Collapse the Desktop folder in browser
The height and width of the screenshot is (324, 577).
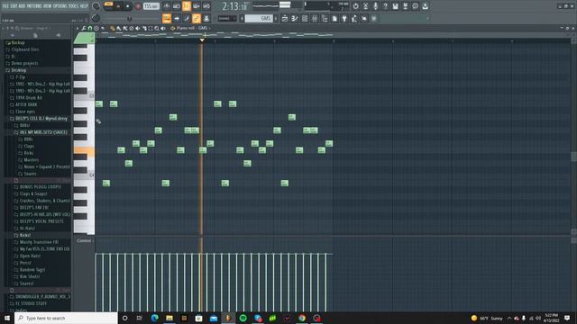click(18, 70)
